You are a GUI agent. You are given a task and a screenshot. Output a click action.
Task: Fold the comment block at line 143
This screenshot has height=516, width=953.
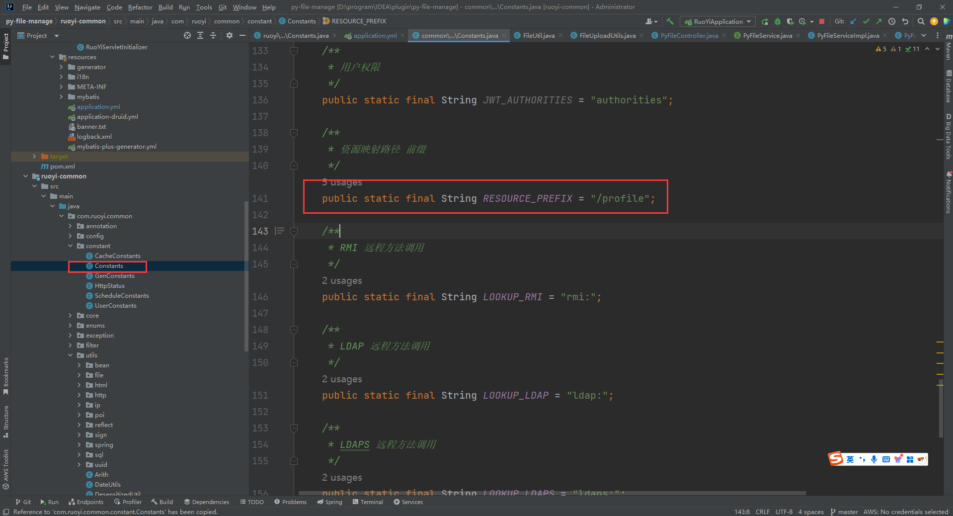click(x=294, y=231)
